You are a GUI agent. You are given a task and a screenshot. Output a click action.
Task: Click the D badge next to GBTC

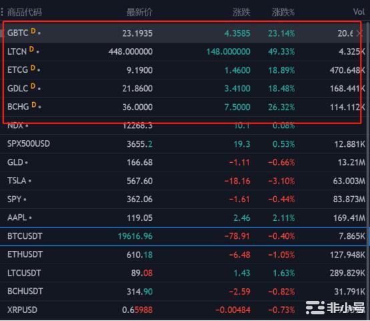tap(33, 31)
